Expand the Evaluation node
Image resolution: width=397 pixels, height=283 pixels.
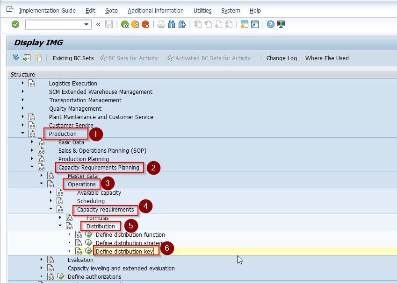[42, 260]
